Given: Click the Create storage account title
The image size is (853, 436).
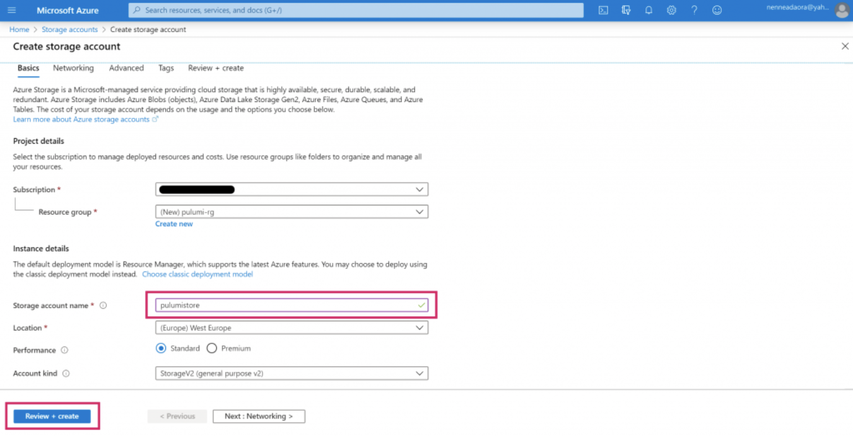Looking at the screenshot, I should (x=67, y=47).
